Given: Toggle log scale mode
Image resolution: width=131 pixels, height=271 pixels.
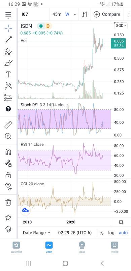Looking at the screenshot, I should pyautogui.click(x=111, y=233).
